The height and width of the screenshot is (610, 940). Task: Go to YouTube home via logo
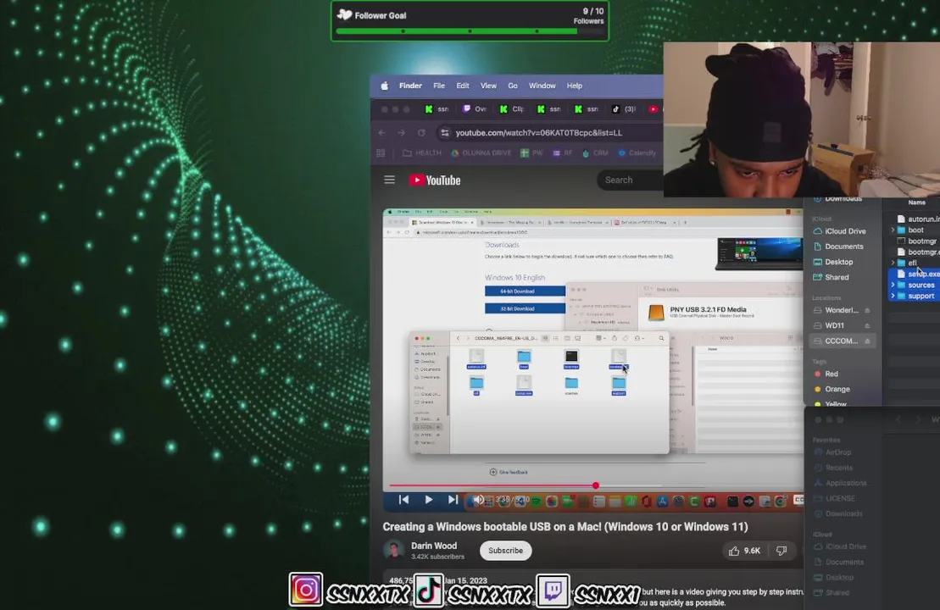[x=435, y=180]
